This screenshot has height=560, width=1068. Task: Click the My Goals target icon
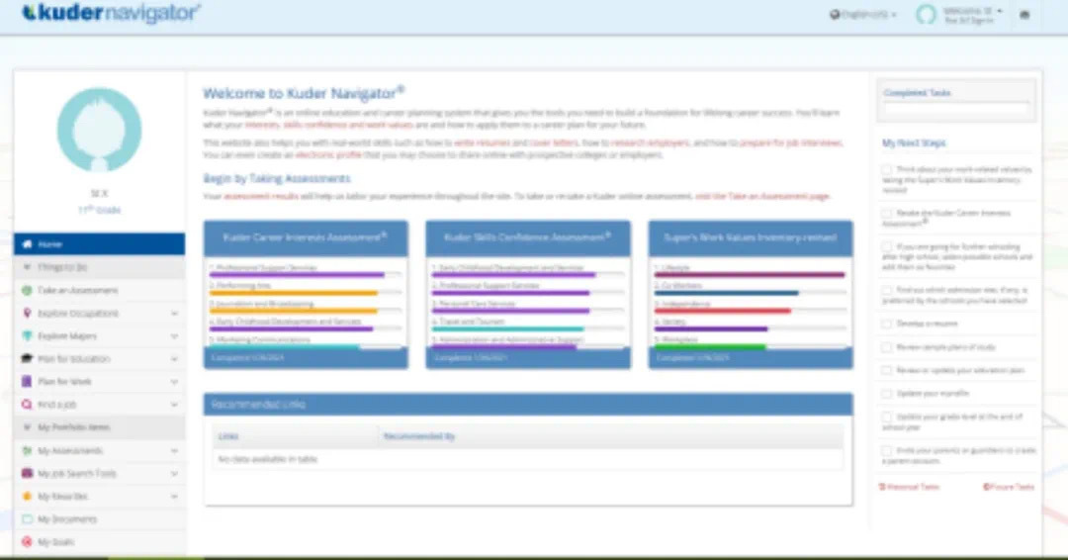(x=28, y=542)
